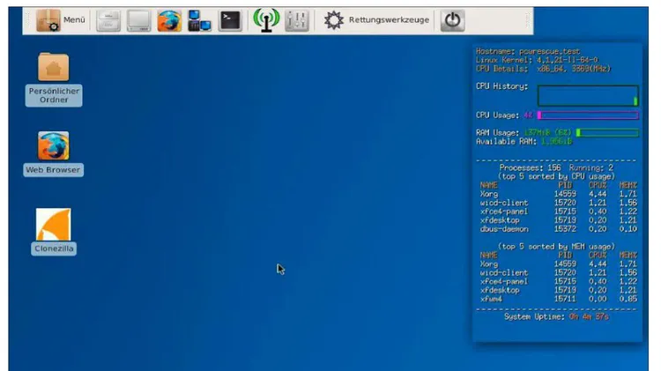Open the Menü application menu
Screen dimensions: 661x371
[x=61, y=20]
